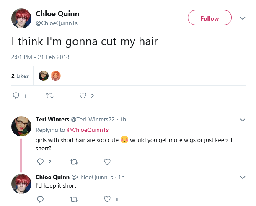This screenshot has height=206, width=256.
Task: View Chloe Quinn's large profile avatar
Action: click(x=21, y=18)
